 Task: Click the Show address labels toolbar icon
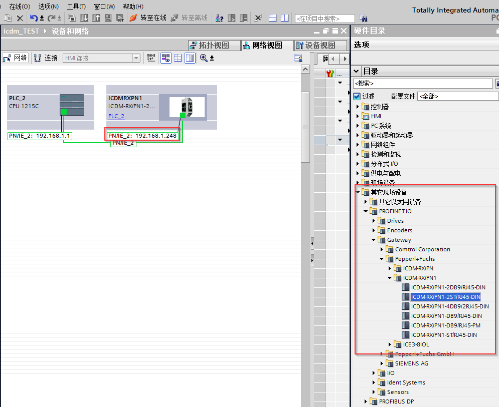[165, 58]
